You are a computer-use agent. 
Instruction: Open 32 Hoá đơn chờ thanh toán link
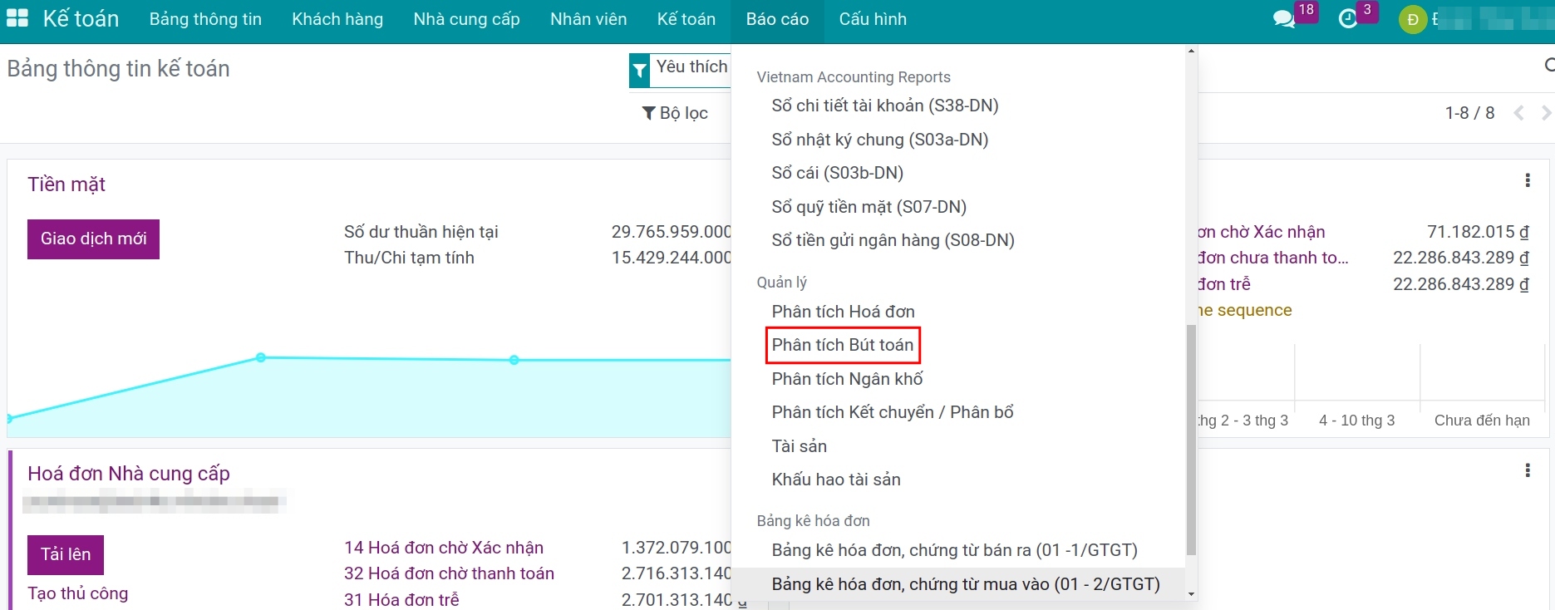point(449,573)
